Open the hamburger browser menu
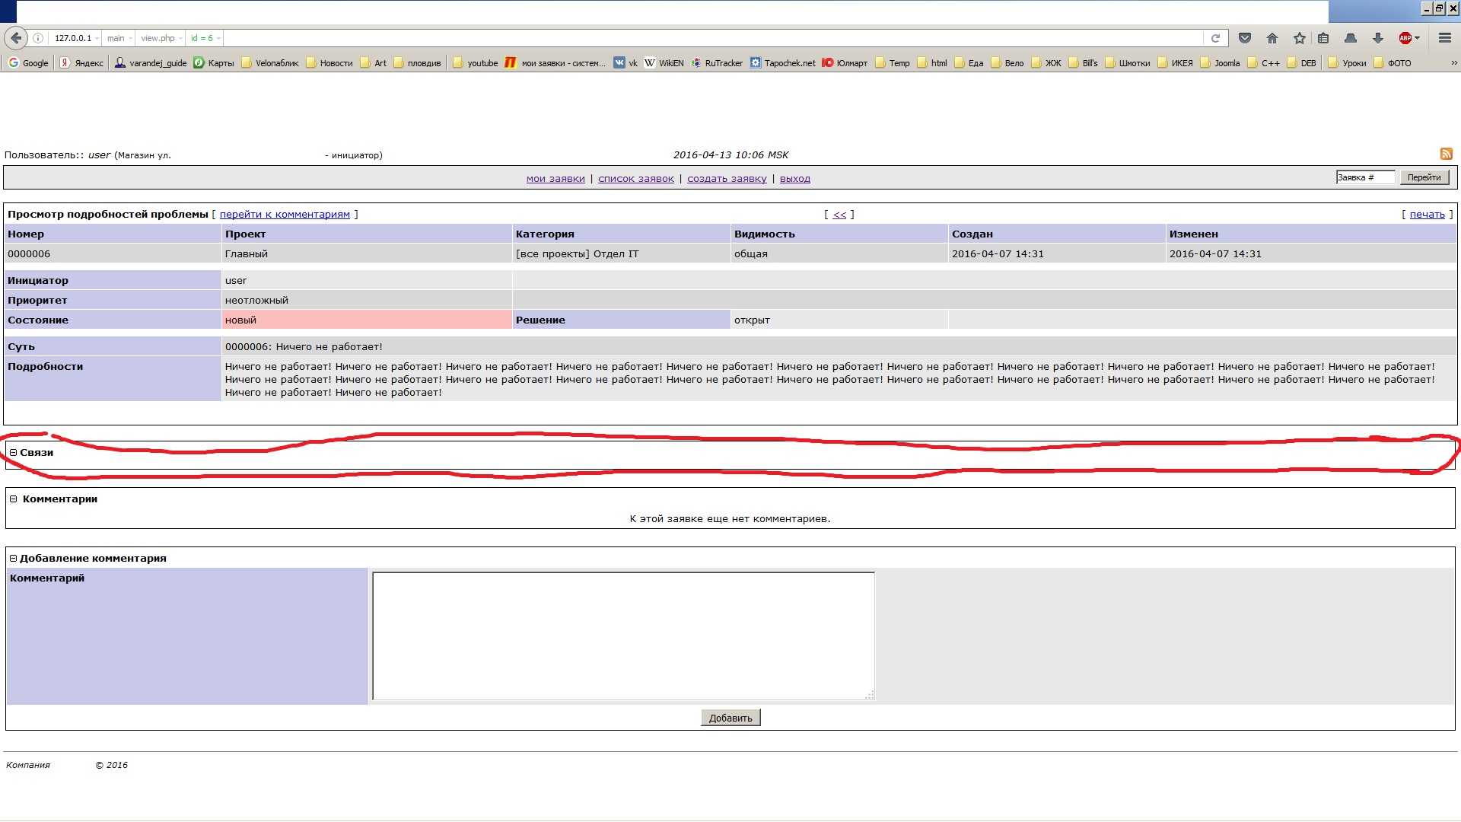The width and height of the screenshot is (1461, 822). 1444,38
